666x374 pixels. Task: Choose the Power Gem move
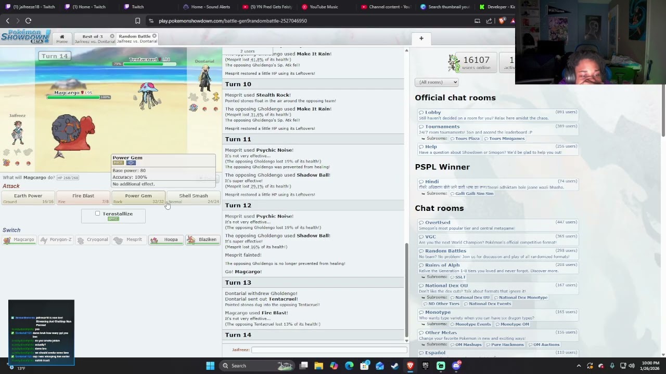[x=138, y=198]
